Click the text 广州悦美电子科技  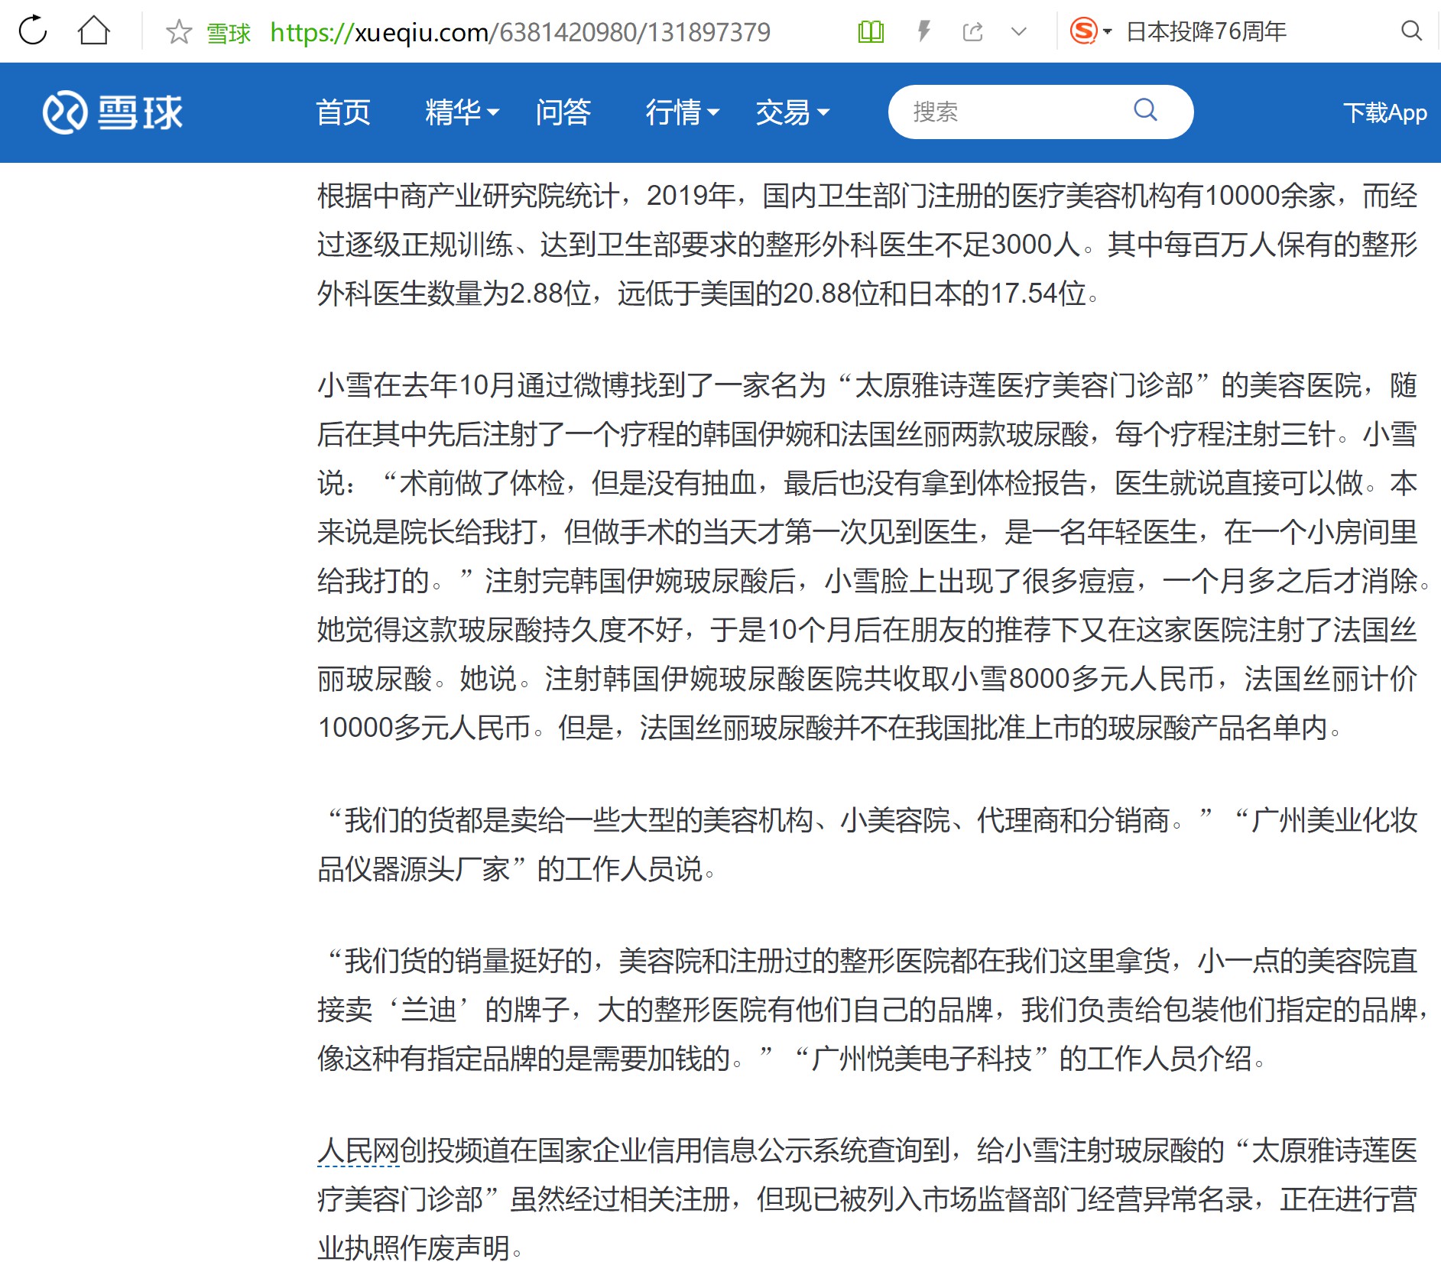(921, 1059)
